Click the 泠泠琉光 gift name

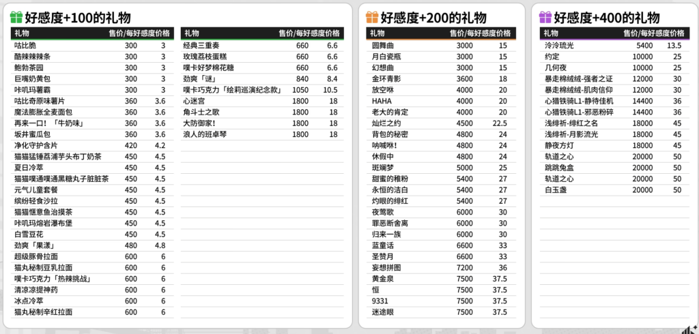tap(559, 46)
